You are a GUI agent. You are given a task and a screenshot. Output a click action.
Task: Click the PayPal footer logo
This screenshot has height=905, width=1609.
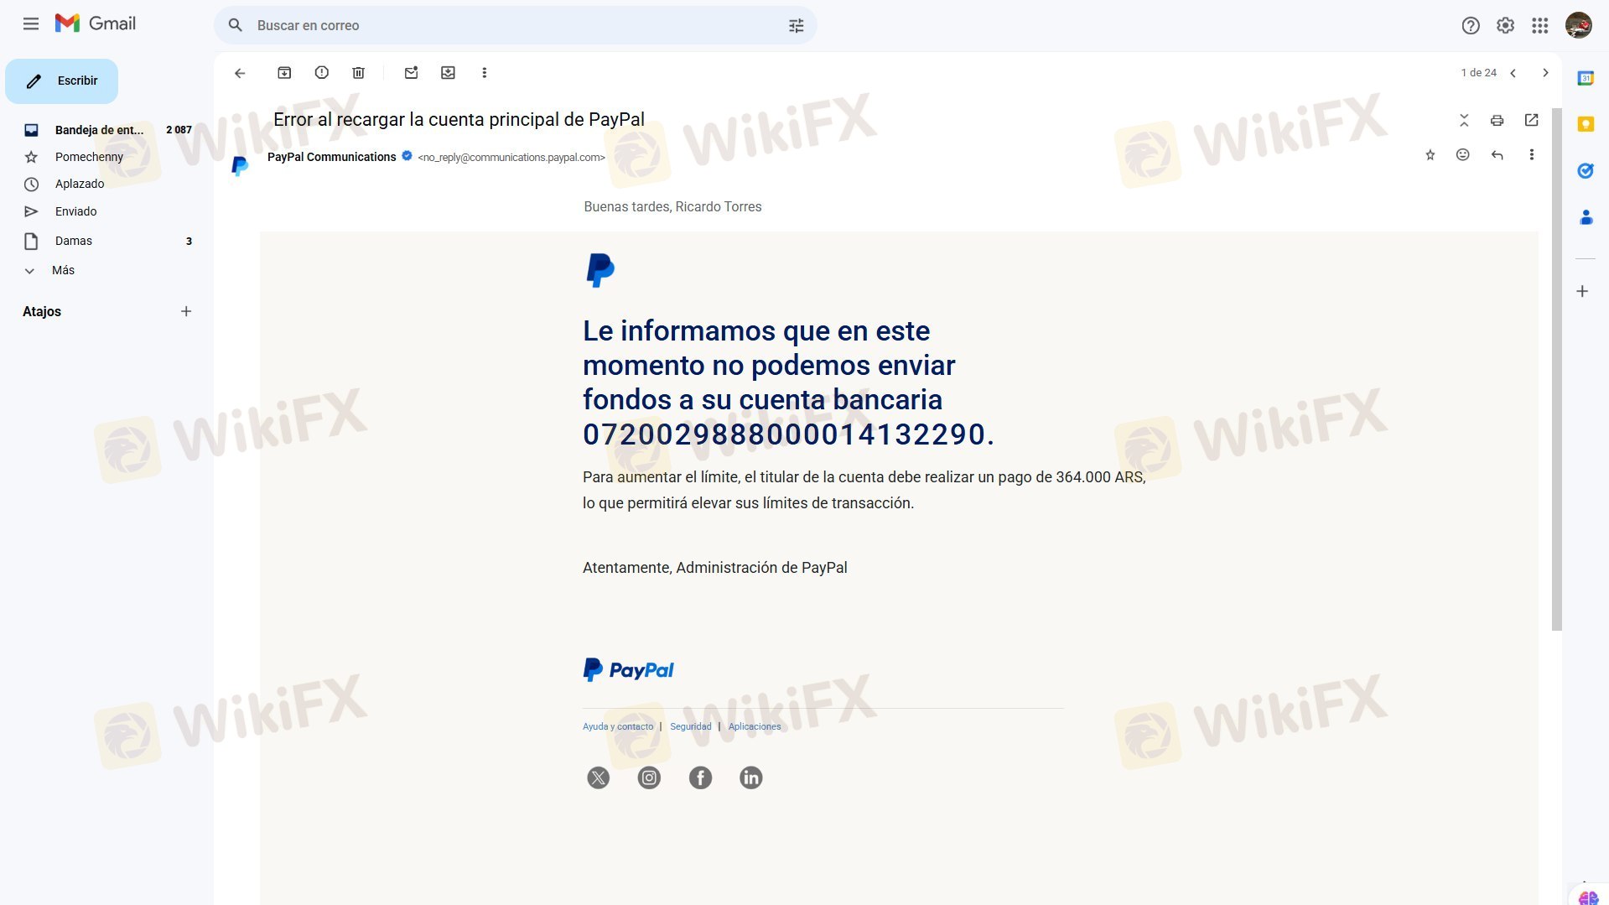pyautogui.click(x=628, y=669)
